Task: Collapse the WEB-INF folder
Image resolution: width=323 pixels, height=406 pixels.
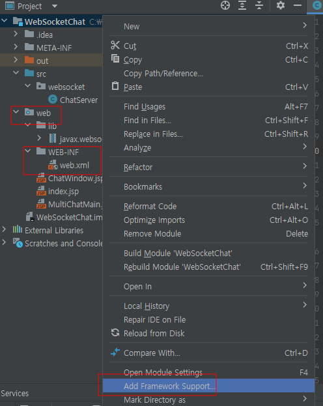Action: click(x=28, y=151)
